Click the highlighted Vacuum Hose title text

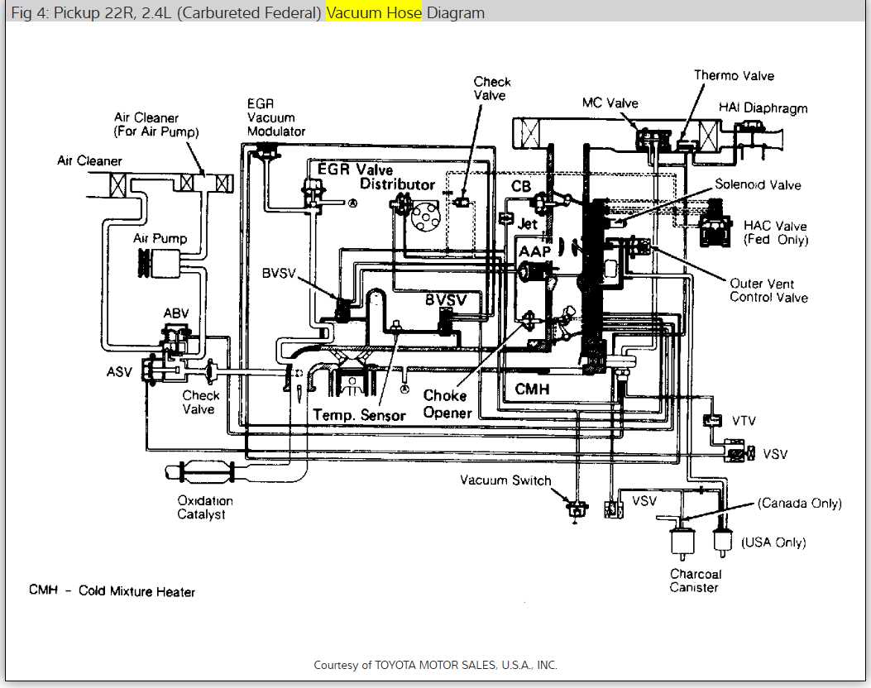pos(371,12)
